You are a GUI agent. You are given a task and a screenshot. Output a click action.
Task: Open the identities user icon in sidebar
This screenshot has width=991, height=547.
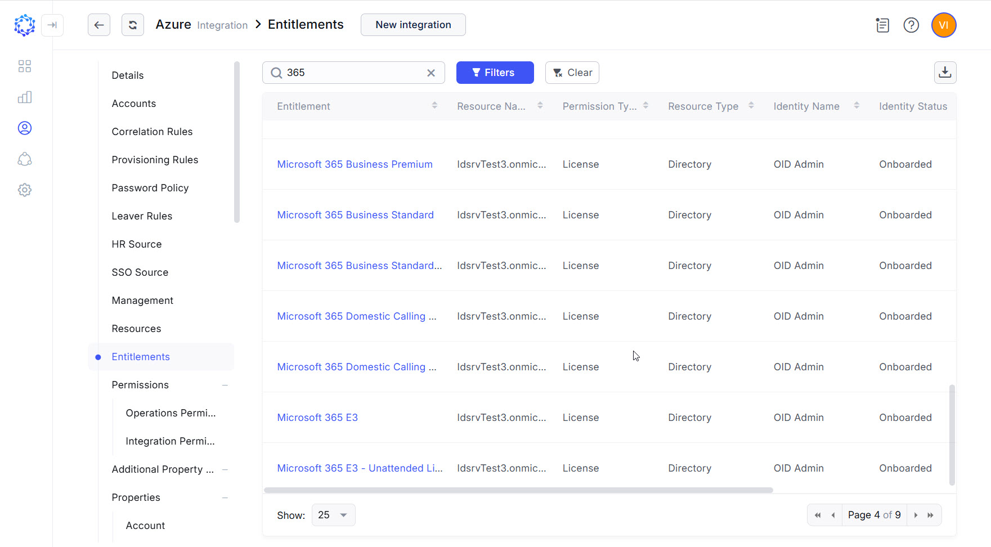point(25,128)
